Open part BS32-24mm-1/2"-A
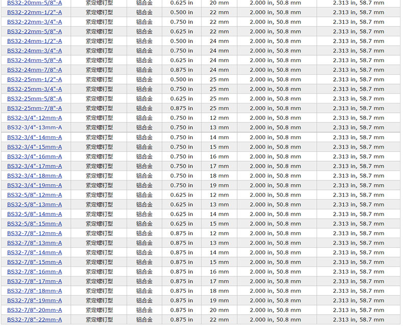The height and width of the screenshot is (326, 403). click(35, 41)
